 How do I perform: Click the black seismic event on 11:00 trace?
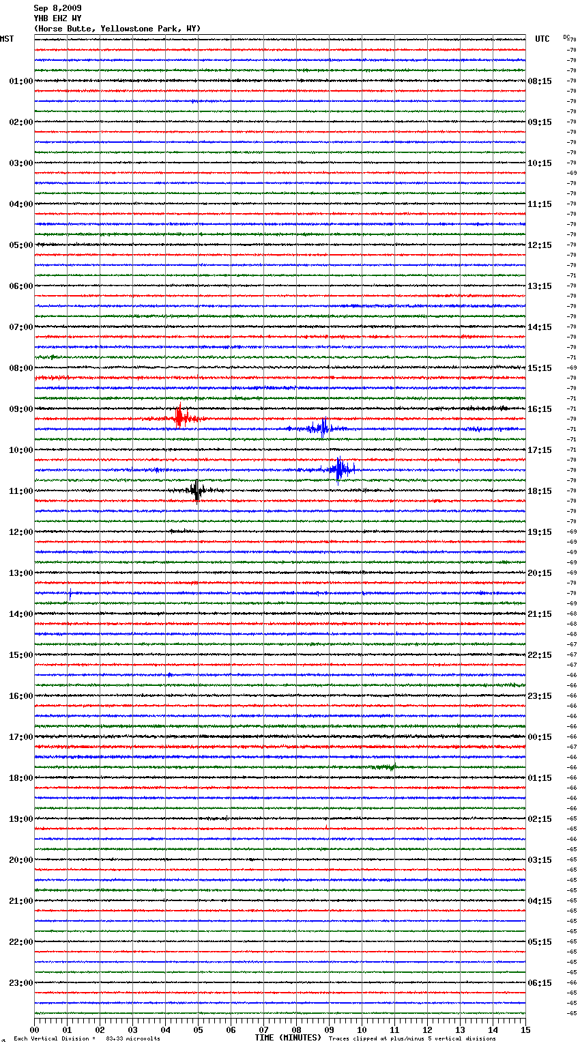[197, 490]
